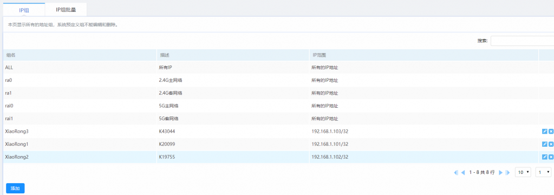Delete the XiaoRong1 IP group

(551, 144)
